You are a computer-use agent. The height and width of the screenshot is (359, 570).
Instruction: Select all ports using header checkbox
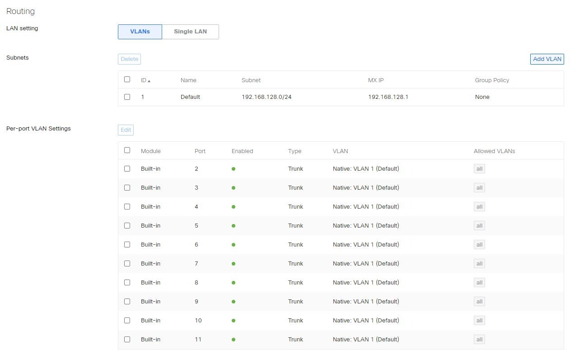[x=127, y=150]
